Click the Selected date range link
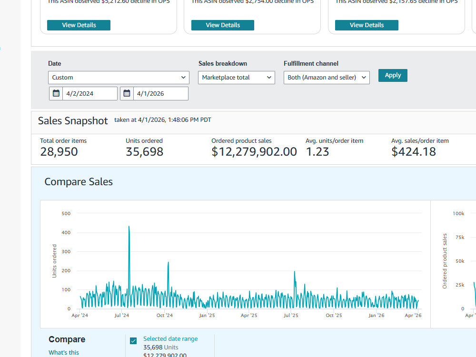Image resolution: width=476 pixels, height=357 pixels. 170,339
